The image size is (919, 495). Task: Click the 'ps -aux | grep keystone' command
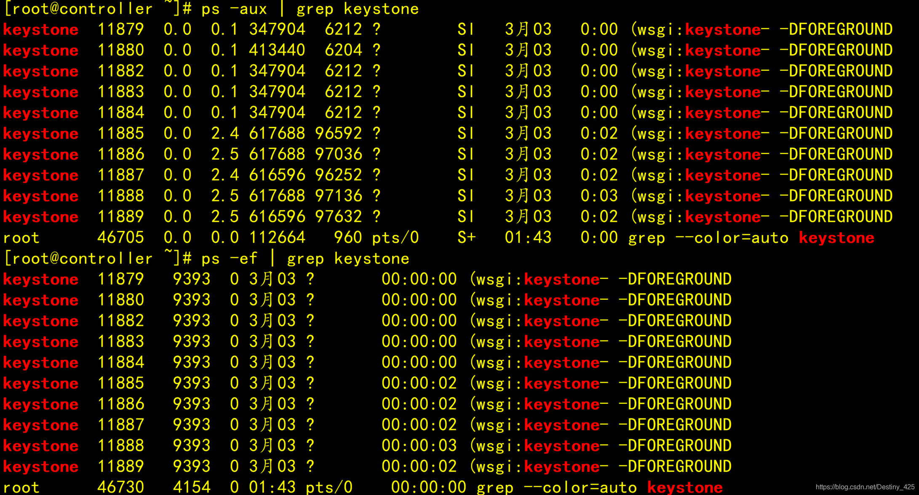click(x=310, y=9)
